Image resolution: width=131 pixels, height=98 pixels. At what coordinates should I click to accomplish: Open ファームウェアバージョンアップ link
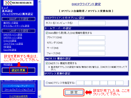tap(19, 90)
